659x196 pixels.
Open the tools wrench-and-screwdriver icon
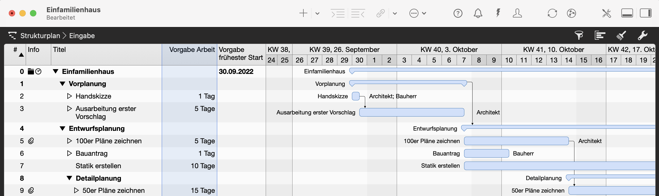click(x=606, y=13)
